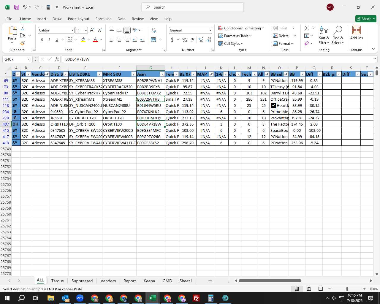
Task: Click Cell Styles button
Action: point(231,43)
